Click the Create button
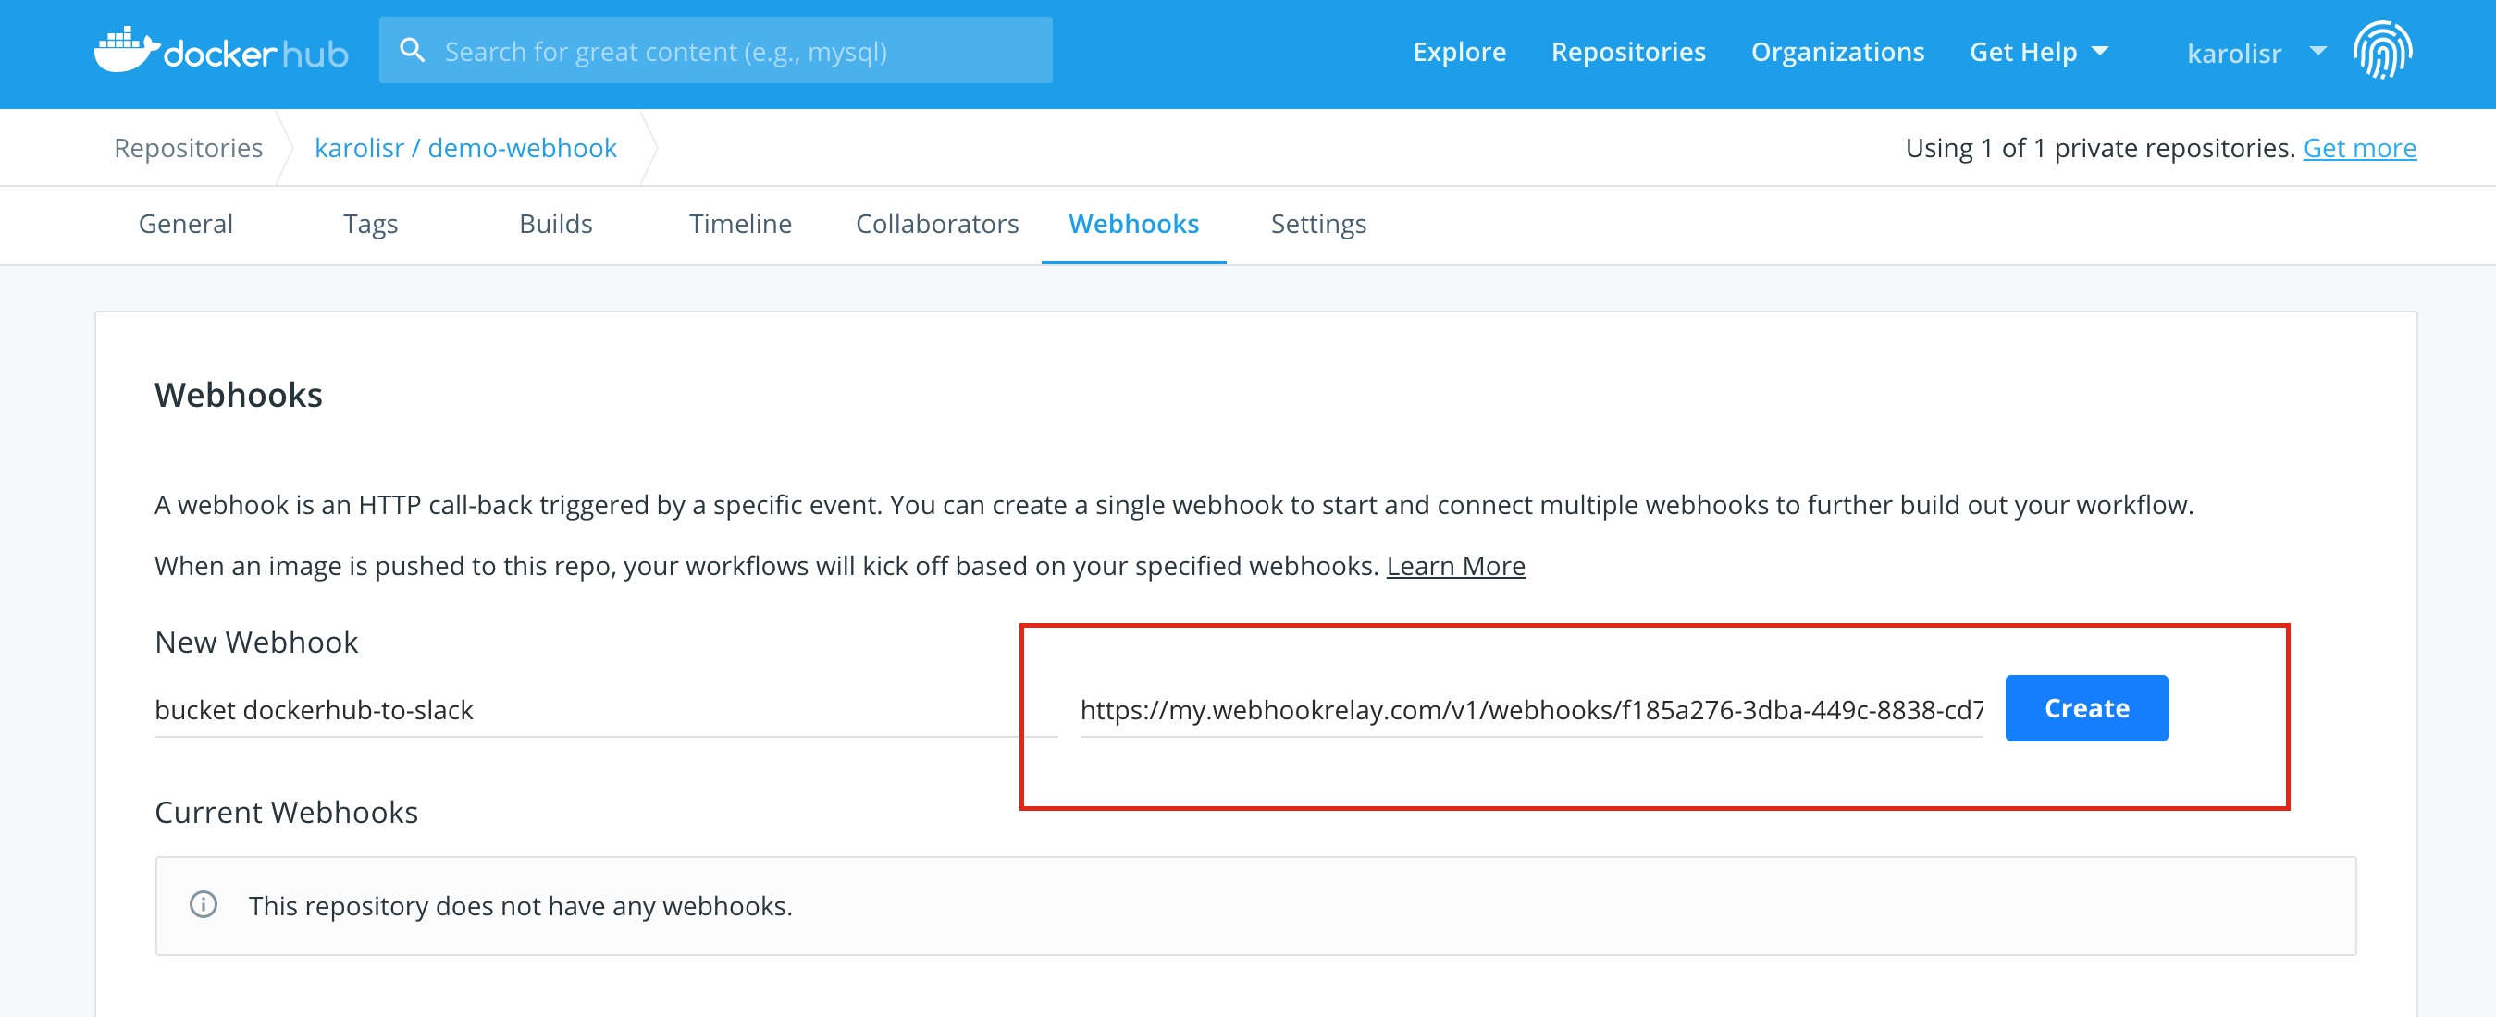 [2085, 708]
